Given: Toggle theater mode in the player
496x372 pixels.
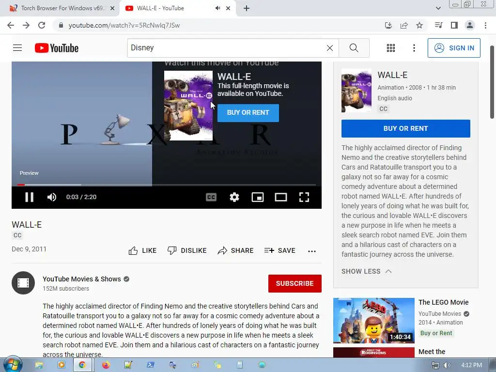Looking at the screenshot, I should tap(281, 197).
